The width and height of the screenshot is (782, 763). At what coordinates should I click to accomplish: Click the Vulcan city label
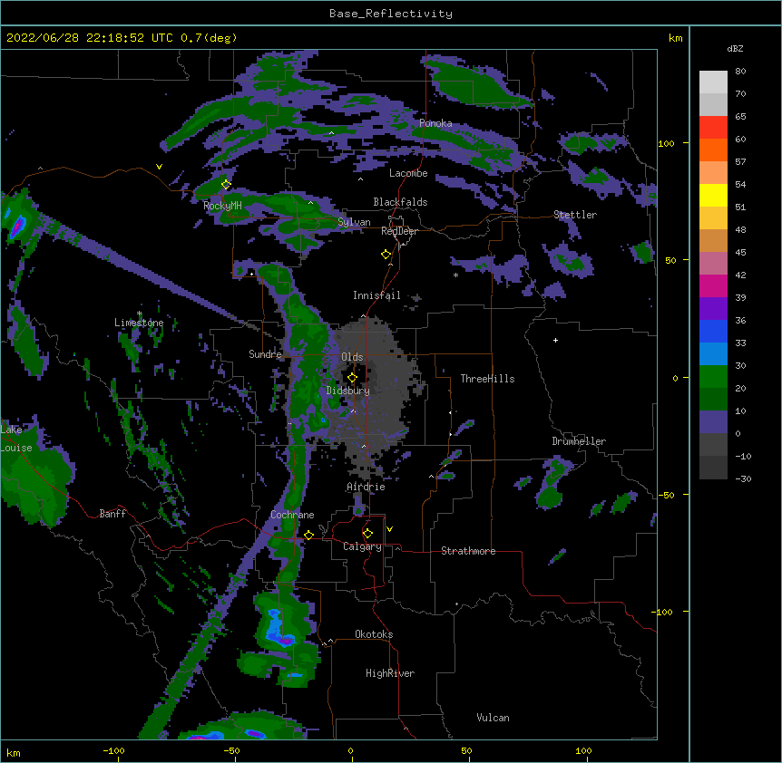pyautogui.click(x=493, y=718)
